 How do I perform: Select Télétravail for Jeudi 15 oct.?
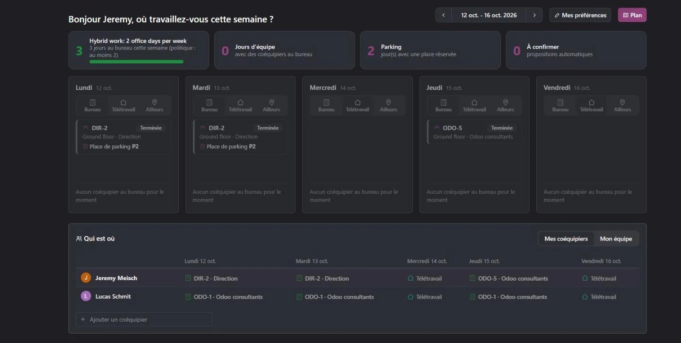(474, 105)
